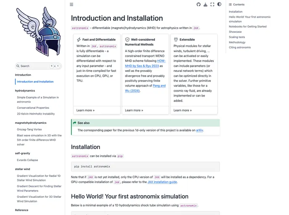Screen dimensions: 289x215
Task: Toggle light/dark theme icon
Action: 219,4
